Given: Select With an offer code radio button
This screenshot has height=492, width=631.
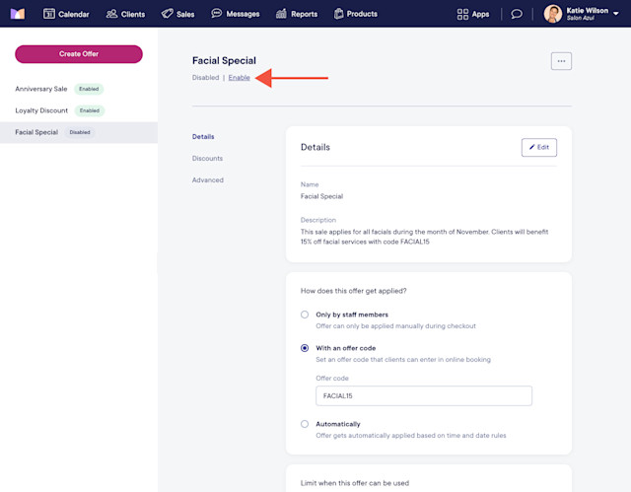Looking at the screenshot, I should [x=305, y=348].
